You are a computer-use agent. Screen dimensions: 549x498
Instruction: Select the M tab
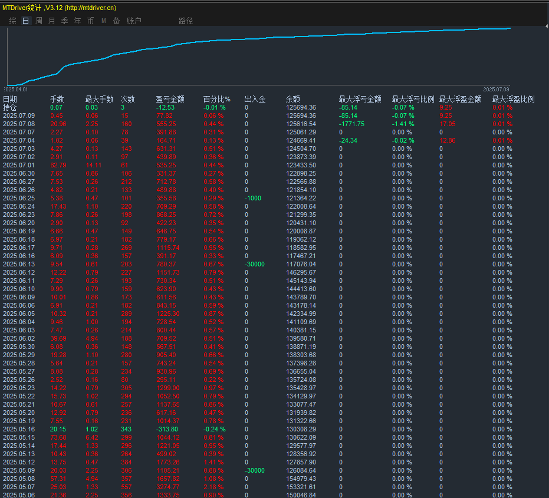click(104, 21)
